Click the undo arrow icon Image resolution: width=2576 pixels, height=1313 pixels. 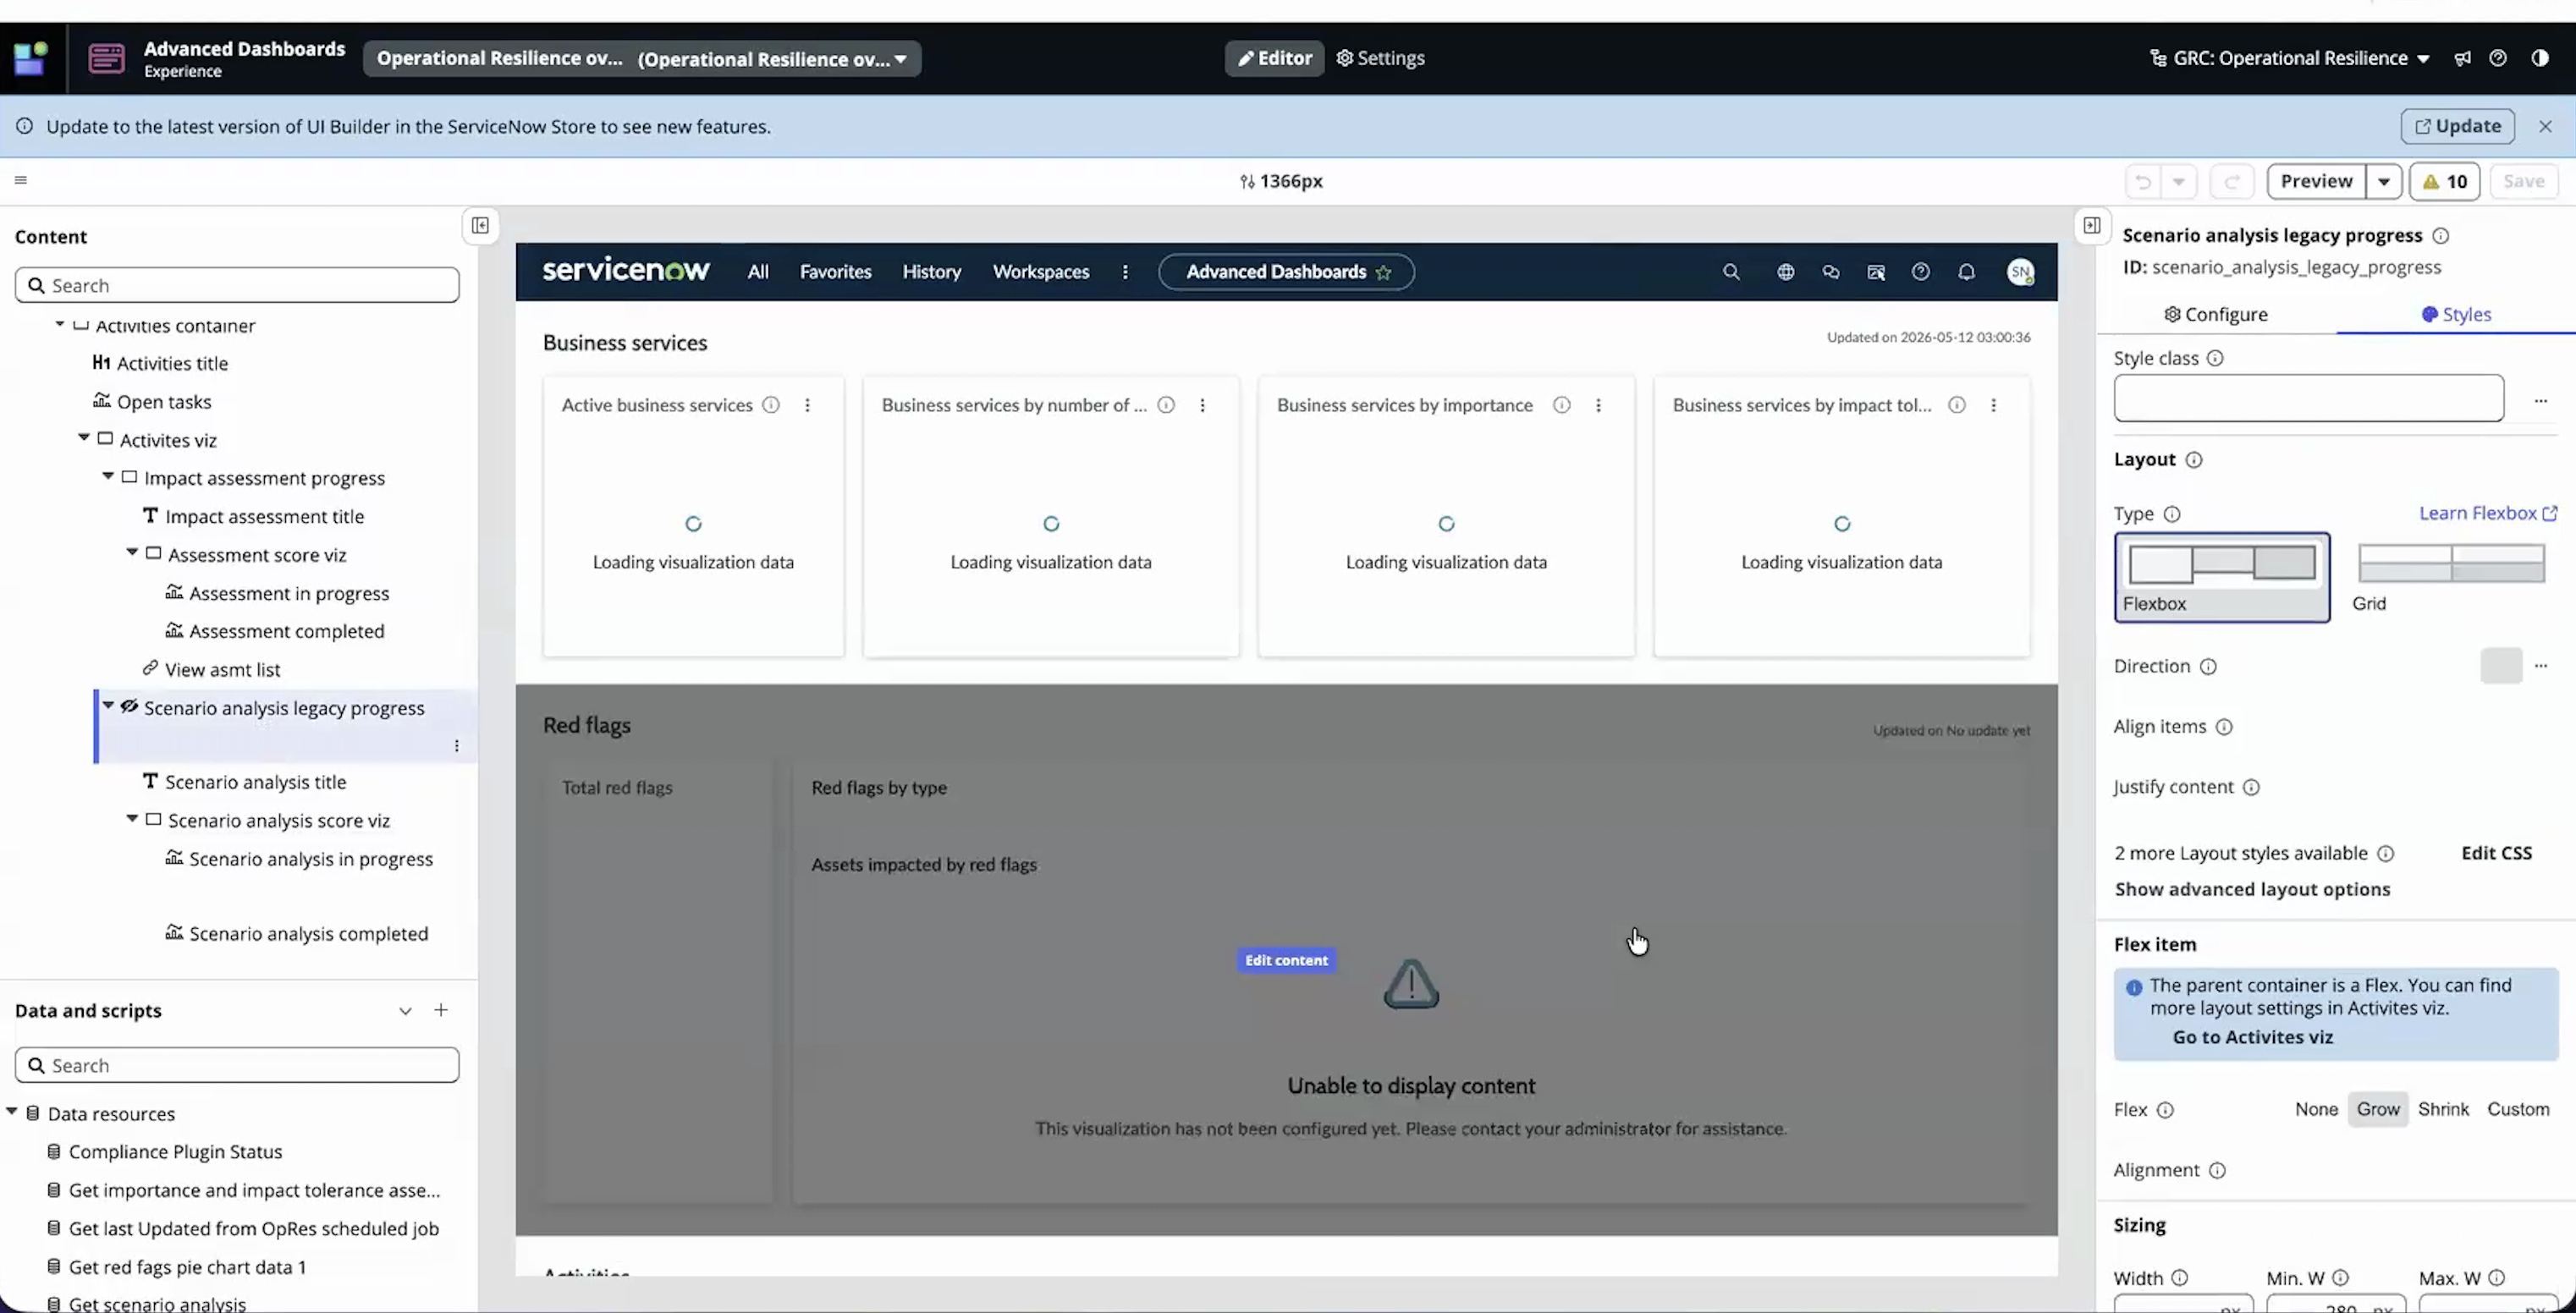coord(2142,181)
